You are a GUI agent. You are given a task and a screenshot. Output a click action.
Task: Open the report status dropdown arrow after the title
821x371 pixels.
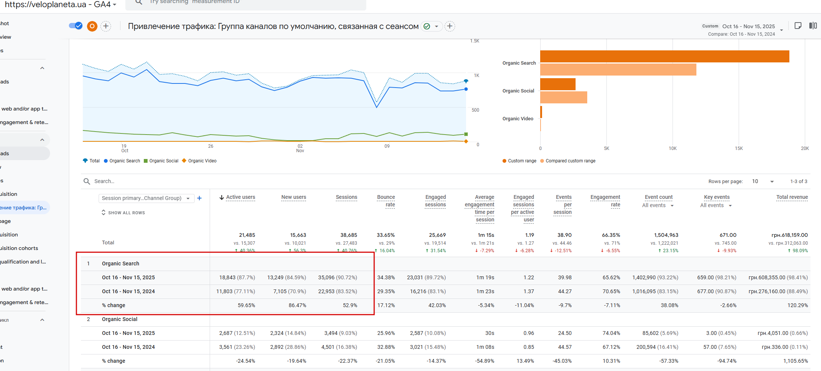point(437,26)
